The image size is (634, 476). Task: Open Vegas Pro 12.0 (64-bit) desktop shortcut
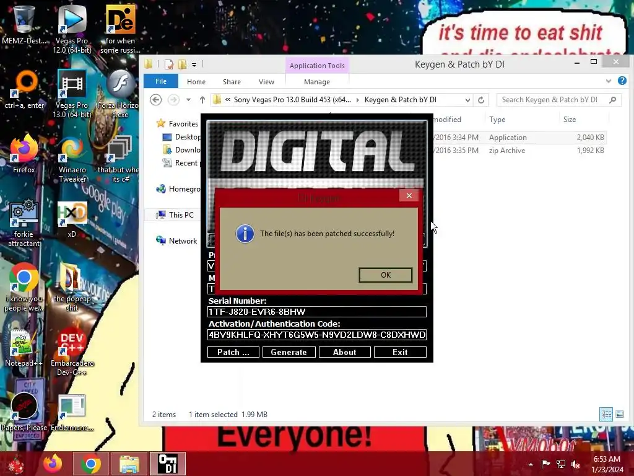[72, 29]
